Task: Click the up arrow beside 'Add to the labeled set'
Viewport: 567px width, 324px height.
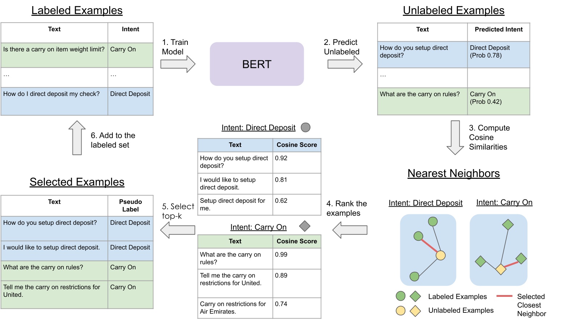Action: click(x=77, y=138)
